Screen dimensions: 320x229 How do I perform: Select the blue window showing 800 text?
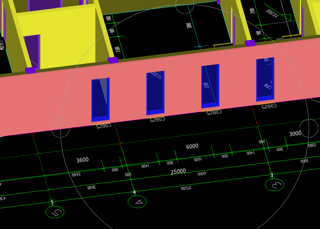[265, 79]
